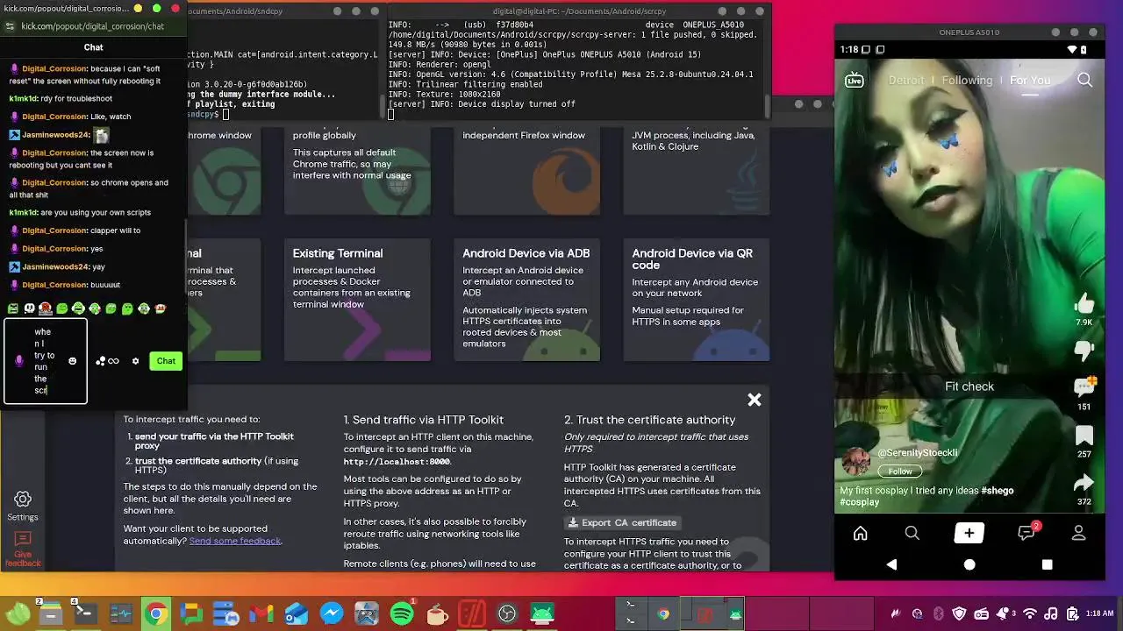Open the Send some feedback link
Viewport: 1123px width, 631px height.
click(x=235, y=541)
